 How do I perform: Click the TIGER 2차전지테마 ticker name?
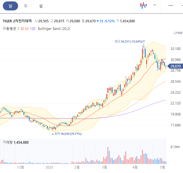[x=17, y=21]
